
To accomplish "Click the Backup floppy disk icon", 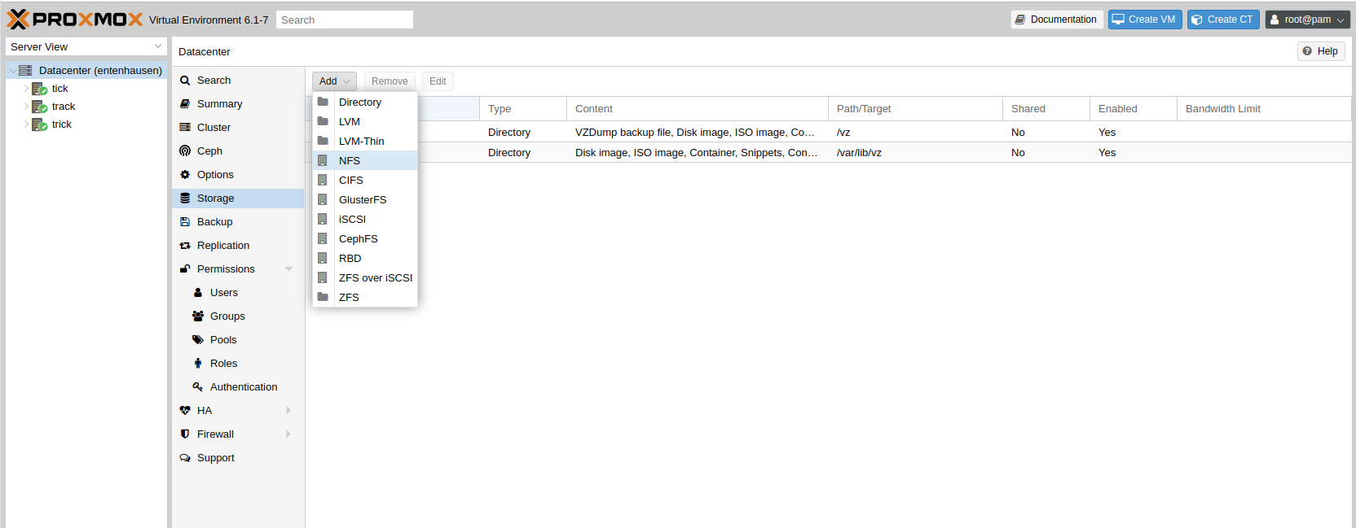I will point(185,221).
